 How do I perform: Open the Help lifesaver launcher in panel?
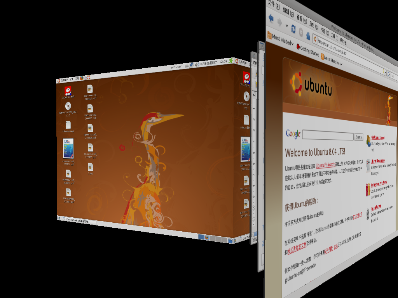(89, 77)
